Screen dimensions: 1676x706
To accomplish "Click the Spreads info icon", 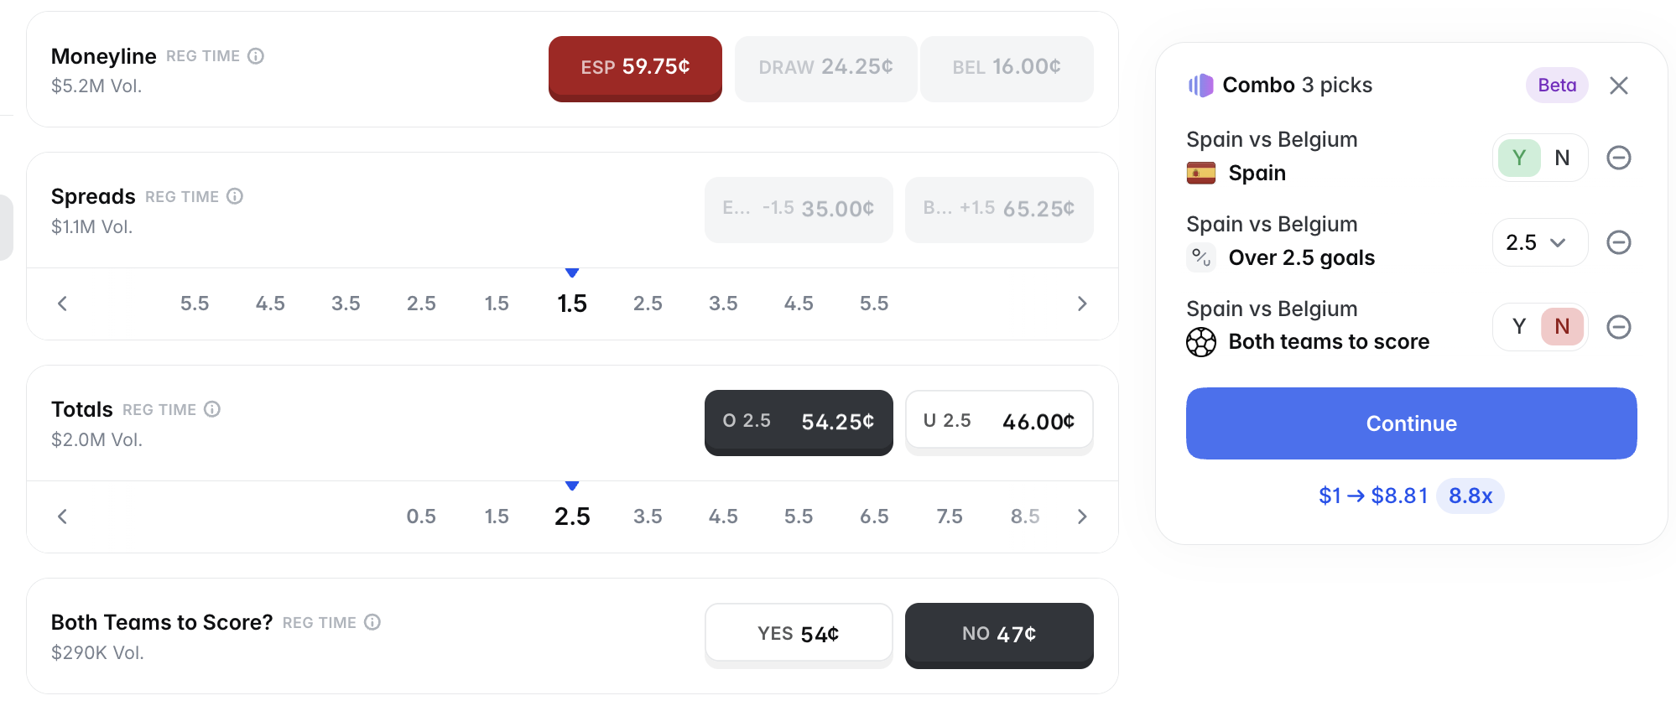I will pos(235,196).
